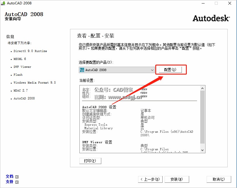237x188 pixels.
Task: Select 'DWF Viewer' list entry
Action: 22,67
